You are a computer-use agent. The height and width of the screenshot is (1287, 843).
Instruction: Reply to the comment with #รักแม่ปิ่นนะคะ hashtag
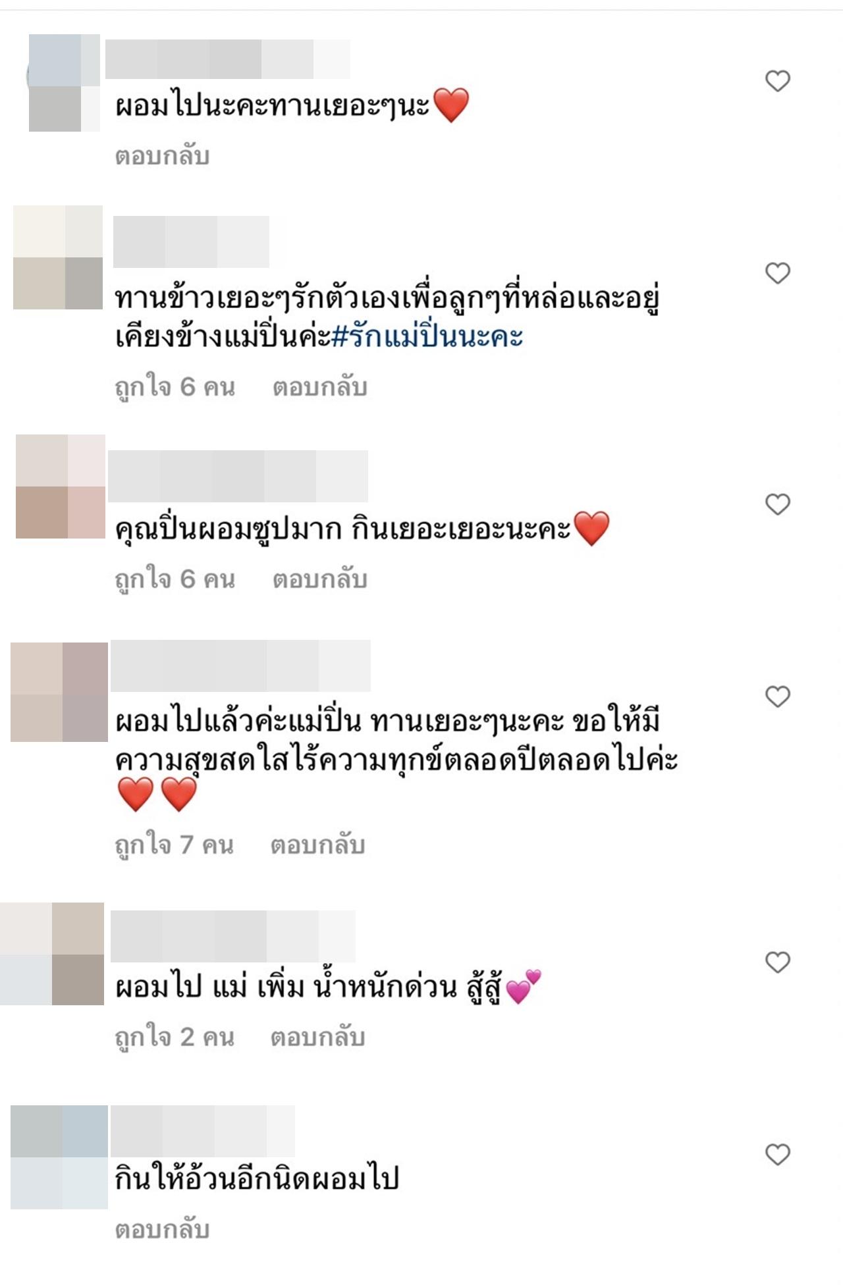coord(320,387)
